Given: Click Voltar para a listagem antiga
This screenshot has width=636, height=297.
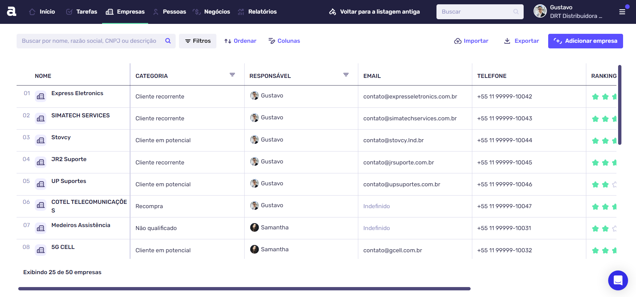Looking at the screenshot, I should click(375, 12).
